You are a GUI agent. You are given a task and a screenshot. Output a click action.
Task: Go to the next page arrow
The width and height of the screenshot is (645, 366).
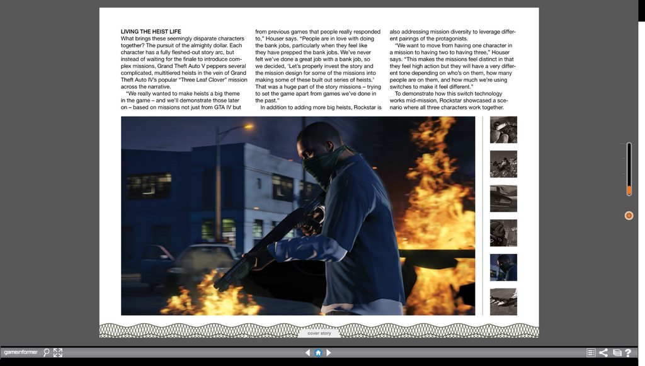click(329, 353)
